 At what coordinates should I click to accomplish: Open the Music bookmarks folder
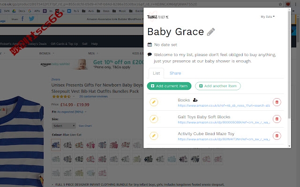click(x=120, y=11)
